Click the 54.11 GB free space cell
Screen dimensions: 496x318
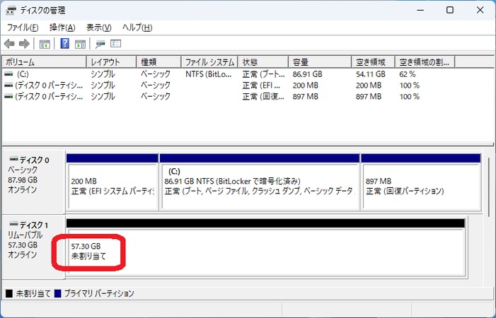point(371,74)
